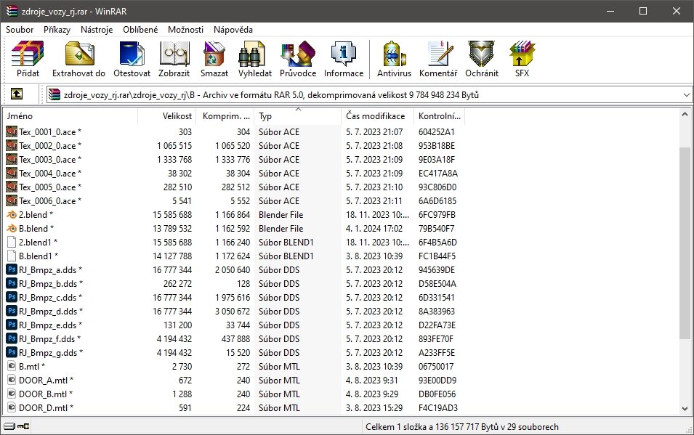Viewport: 694px width, 435px height.
Task: Open the Nástroje menu
Action: coord(97,30)
